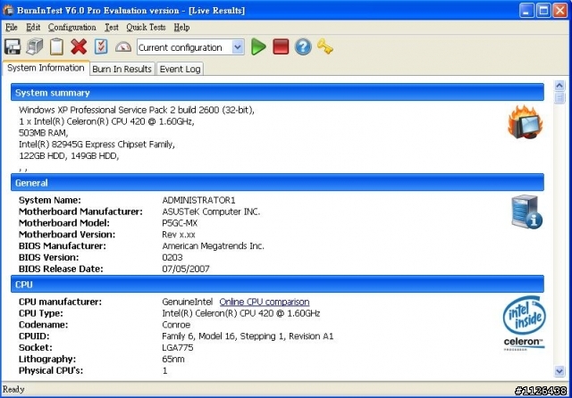The width and height of the screenshot is (572, 398).
Task: Click the scrollbar up arrow
Action: pos(559,86)
